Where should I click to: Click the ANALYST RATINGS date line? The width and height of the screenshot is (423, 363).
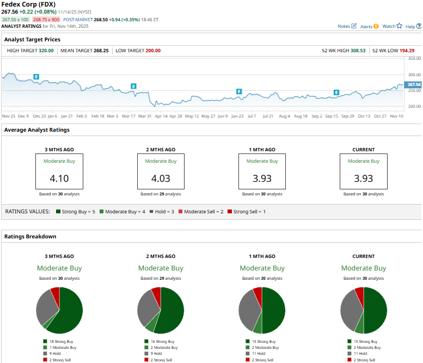45,26
